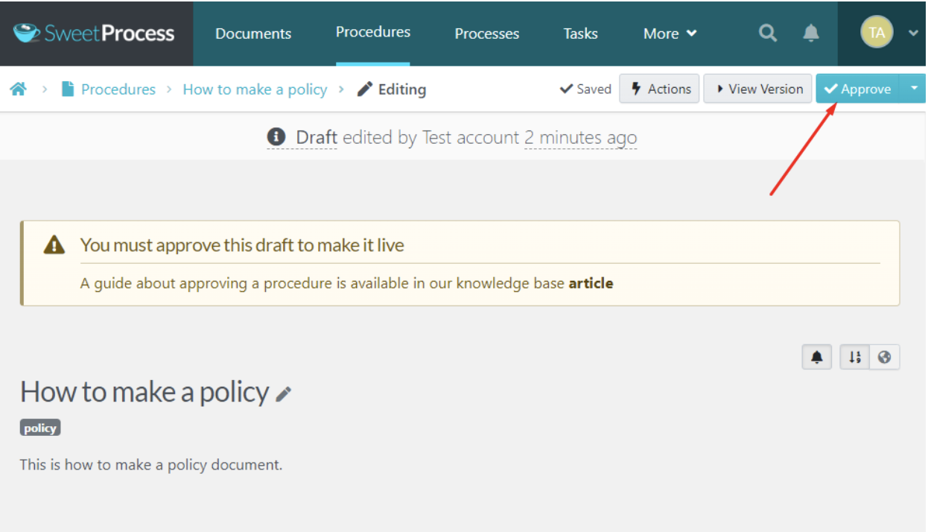Viewport: 928px width, 532px height.
Task: Expand the account menu chevron
Action: click(x=913, y=34)
